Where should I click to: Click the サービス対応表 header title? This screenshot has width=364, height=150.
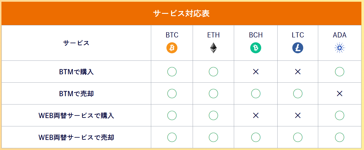(x=181, y=14)
